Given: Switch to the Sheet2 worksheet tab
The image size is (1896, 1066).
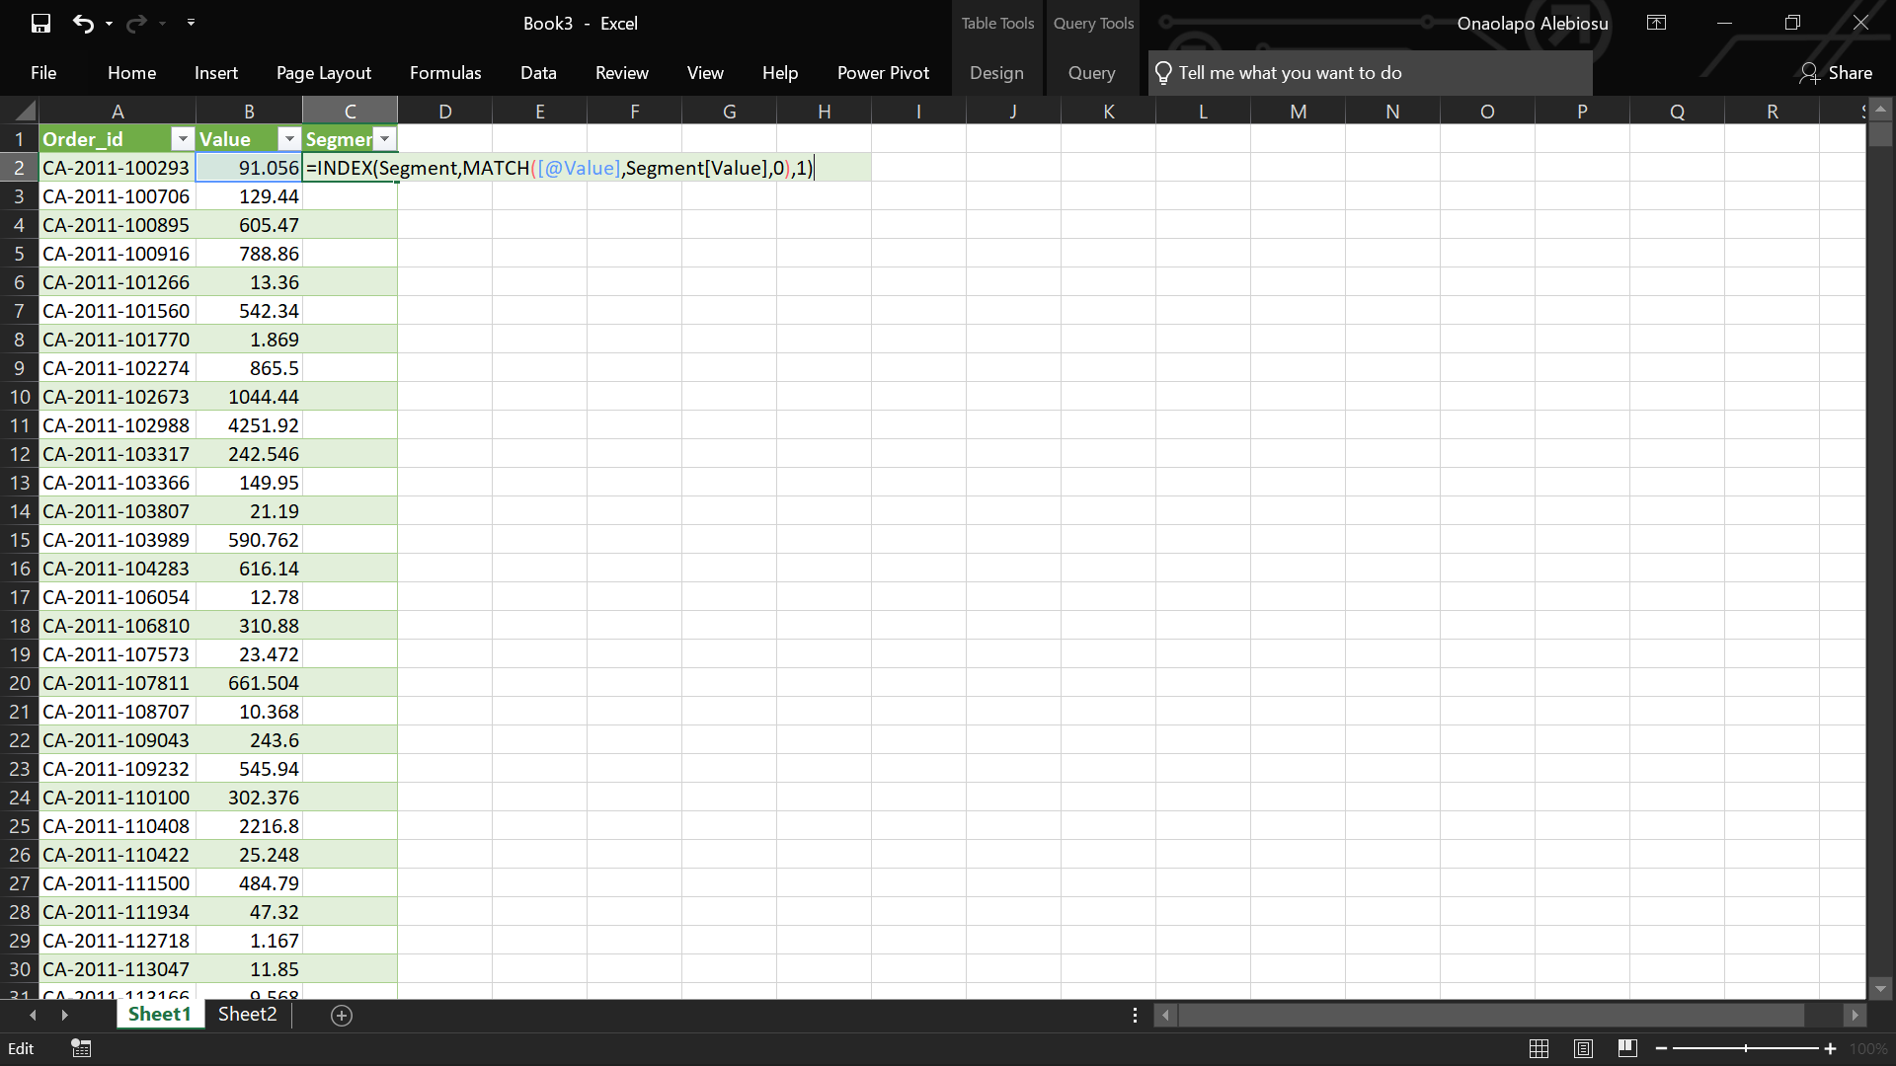Looking at the screenshot, I should (x=247, y=1015).
